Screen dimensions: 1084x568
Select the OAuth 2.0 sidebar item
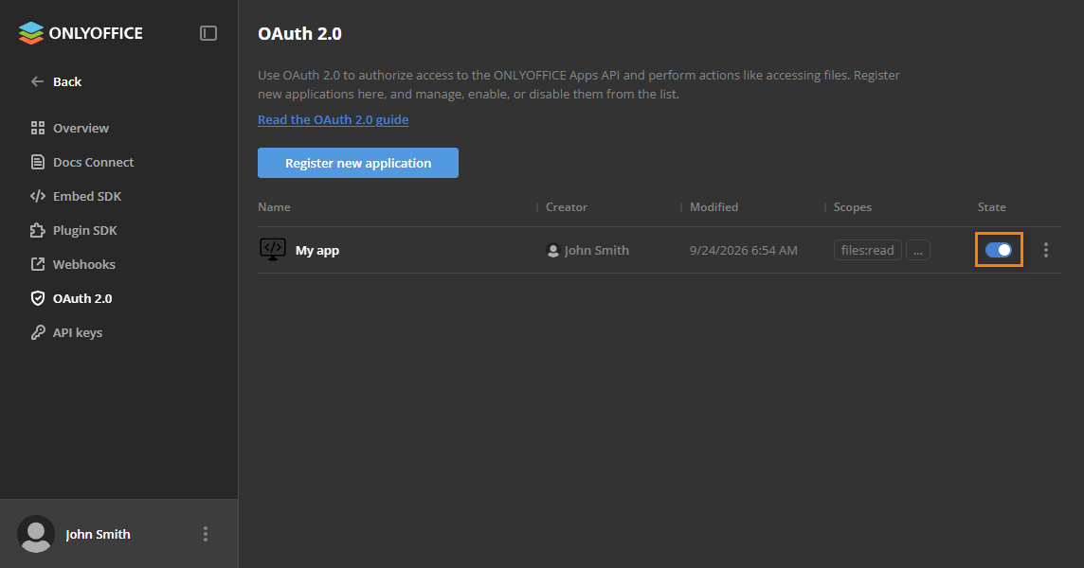[82, 298]
